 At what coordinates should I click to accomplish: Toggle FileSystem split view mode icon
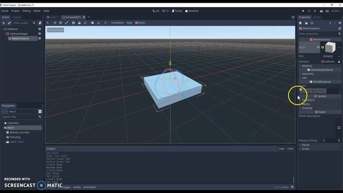tap(40, 112)
